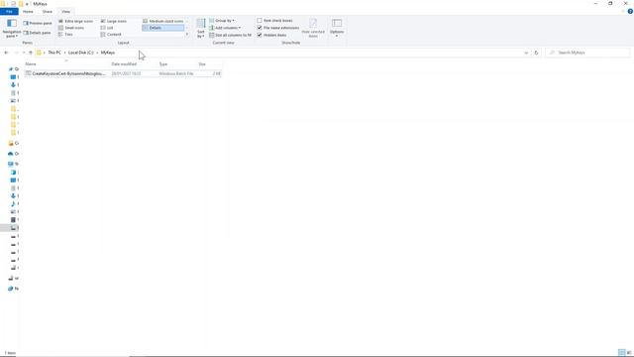Screen dimensions: 634x357
Task: Go up one folder level
Action: point(31,53)
